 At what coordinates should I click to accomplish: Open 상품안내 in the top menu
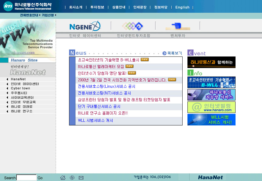[x=119, y=7]
